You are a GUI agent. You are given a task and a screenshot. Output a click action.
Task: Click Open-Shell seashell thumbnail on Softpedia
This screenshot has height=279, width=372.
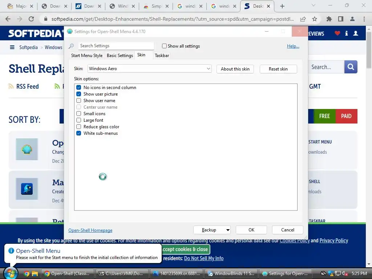27,149
